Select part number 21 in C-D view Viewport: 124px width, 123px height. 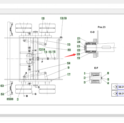tap(79, 39)
